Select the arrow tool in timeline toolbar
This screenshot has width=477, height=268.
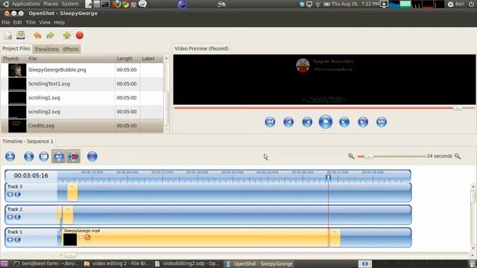point(29,156)
